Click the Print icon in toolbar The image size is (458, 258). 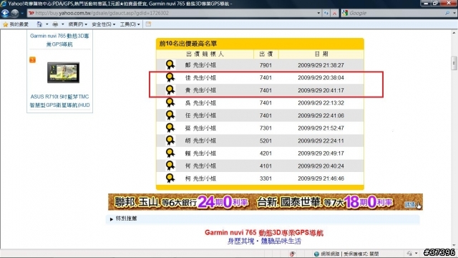point(55,24)
